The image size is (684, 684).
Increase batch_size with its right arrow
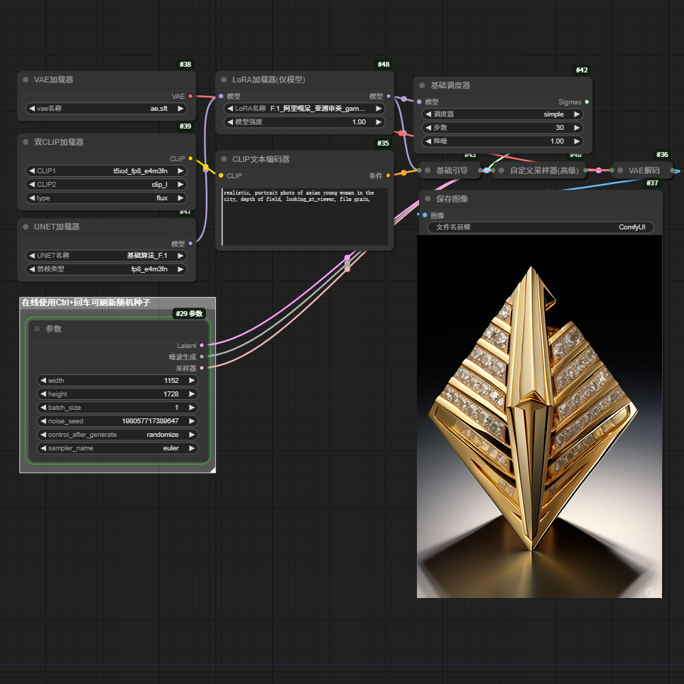tap(192, 408)
